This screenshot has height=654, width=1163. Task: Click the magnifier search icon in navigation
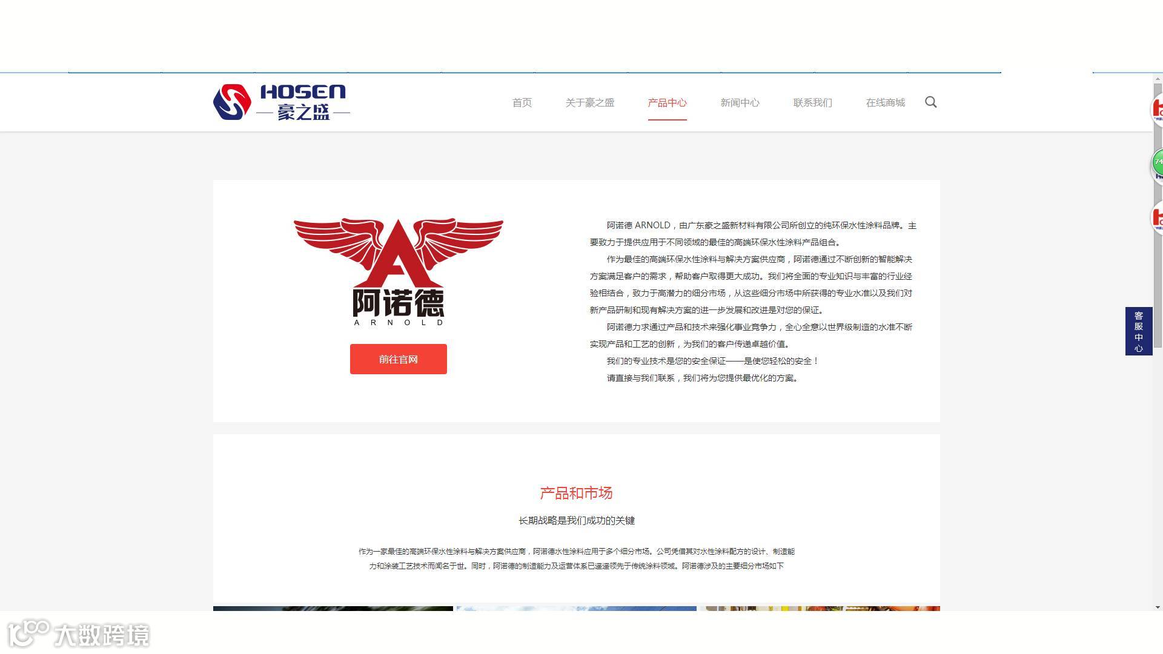tap(930, 102)
